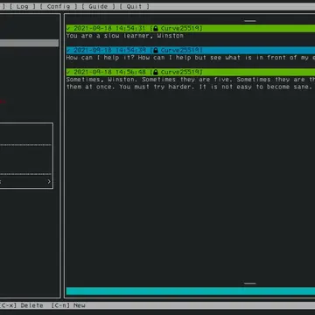Click the [C-n] New shortcut
Viewport: 315px width, 315px height.
pos(68,305)
